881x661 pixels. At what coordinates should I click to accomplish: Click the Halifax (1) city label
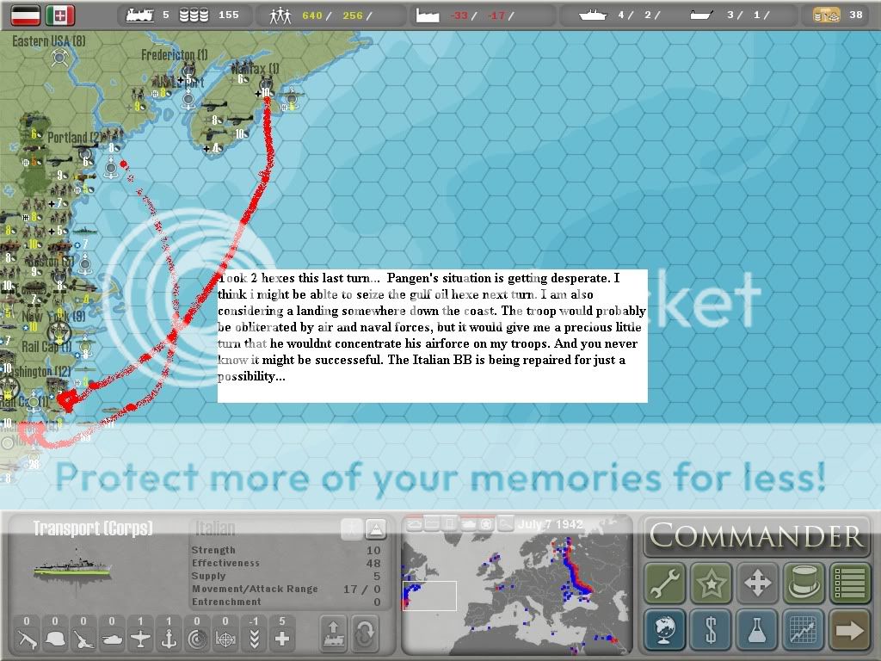click(x=255, y=69)
